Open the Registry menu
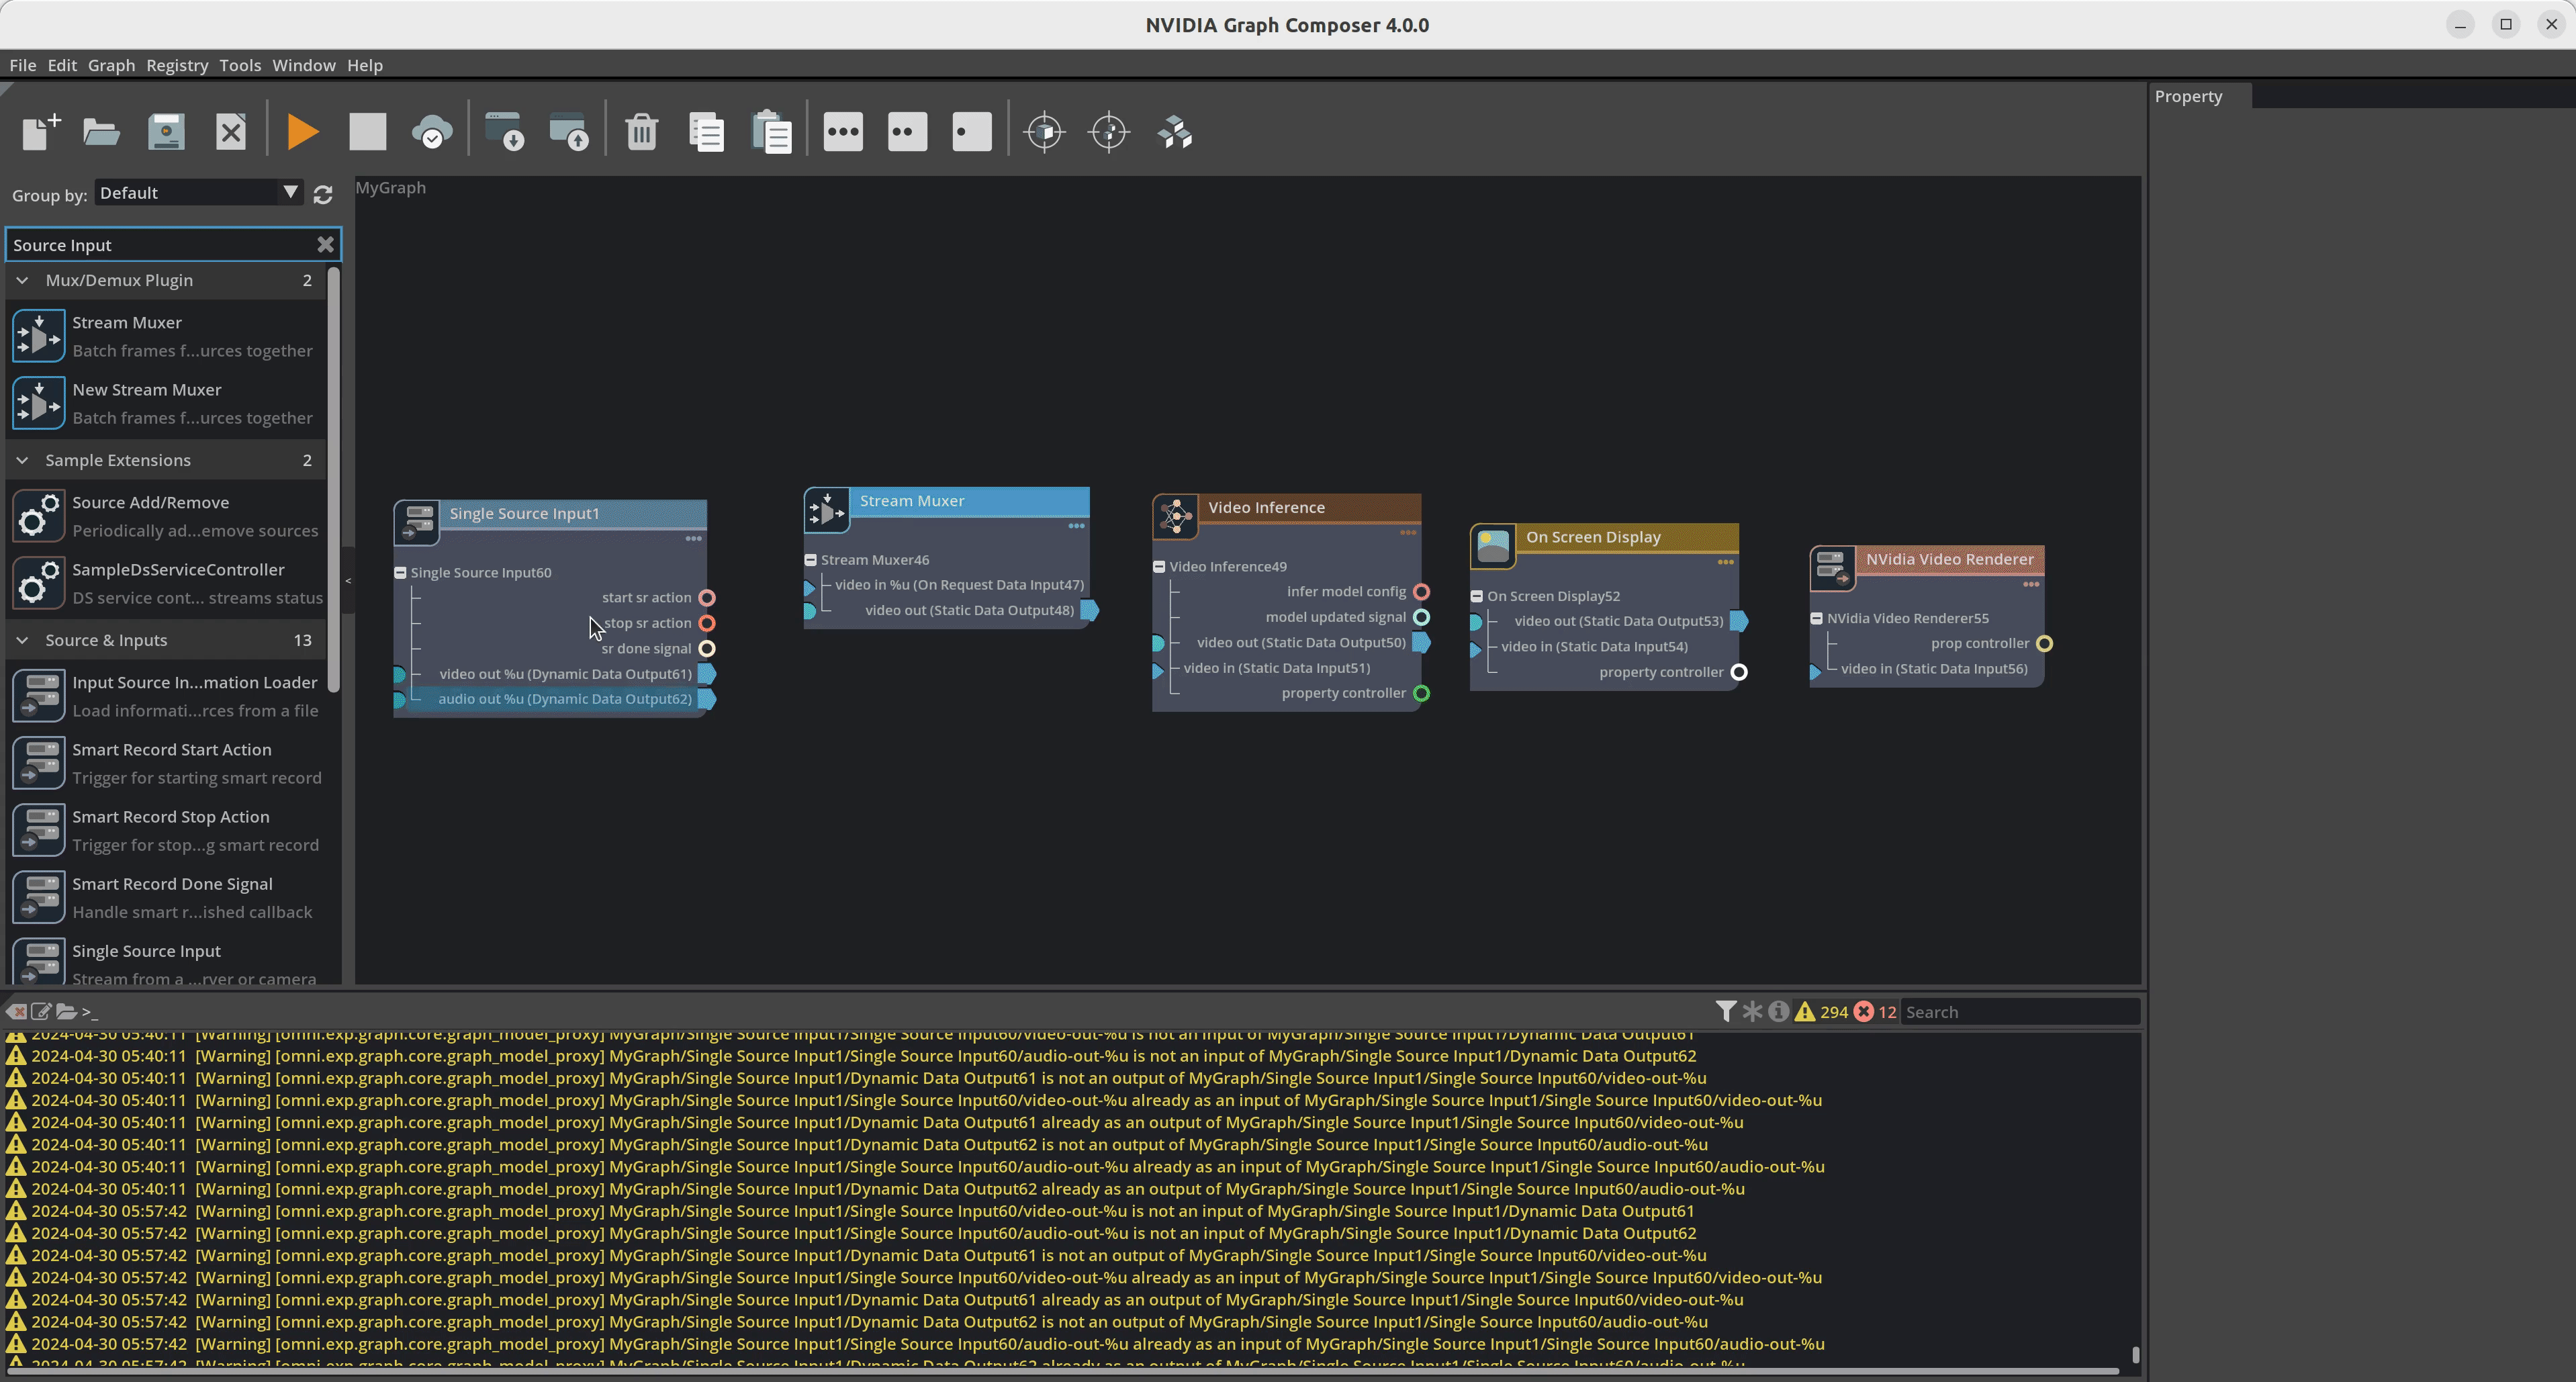This screenshot has width=2576, height=1382. (x=177, y=65)
